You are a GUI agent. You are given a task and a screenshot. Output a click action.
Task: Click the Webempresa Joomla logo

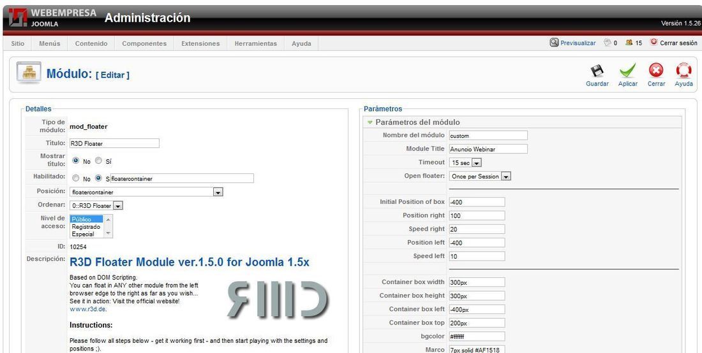[x=52, y=18]
